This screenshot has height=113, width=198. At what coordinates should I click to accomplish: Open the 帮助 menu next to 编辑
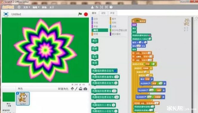(44, 7)
